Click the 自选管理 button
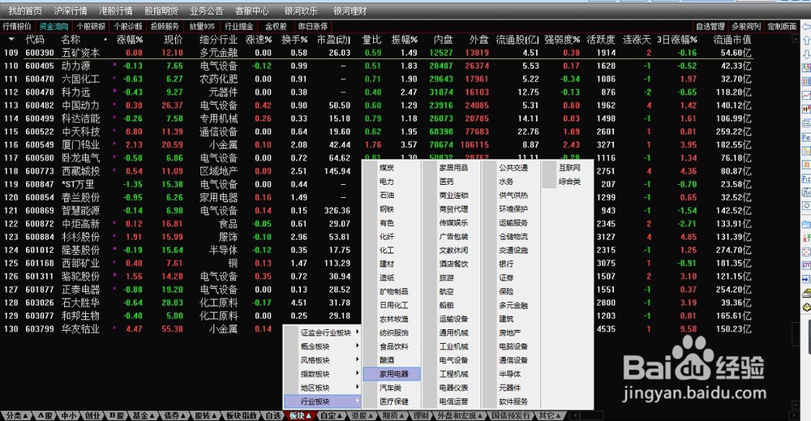This screenshot has height=421, width=811. click(x=710, y=27)
